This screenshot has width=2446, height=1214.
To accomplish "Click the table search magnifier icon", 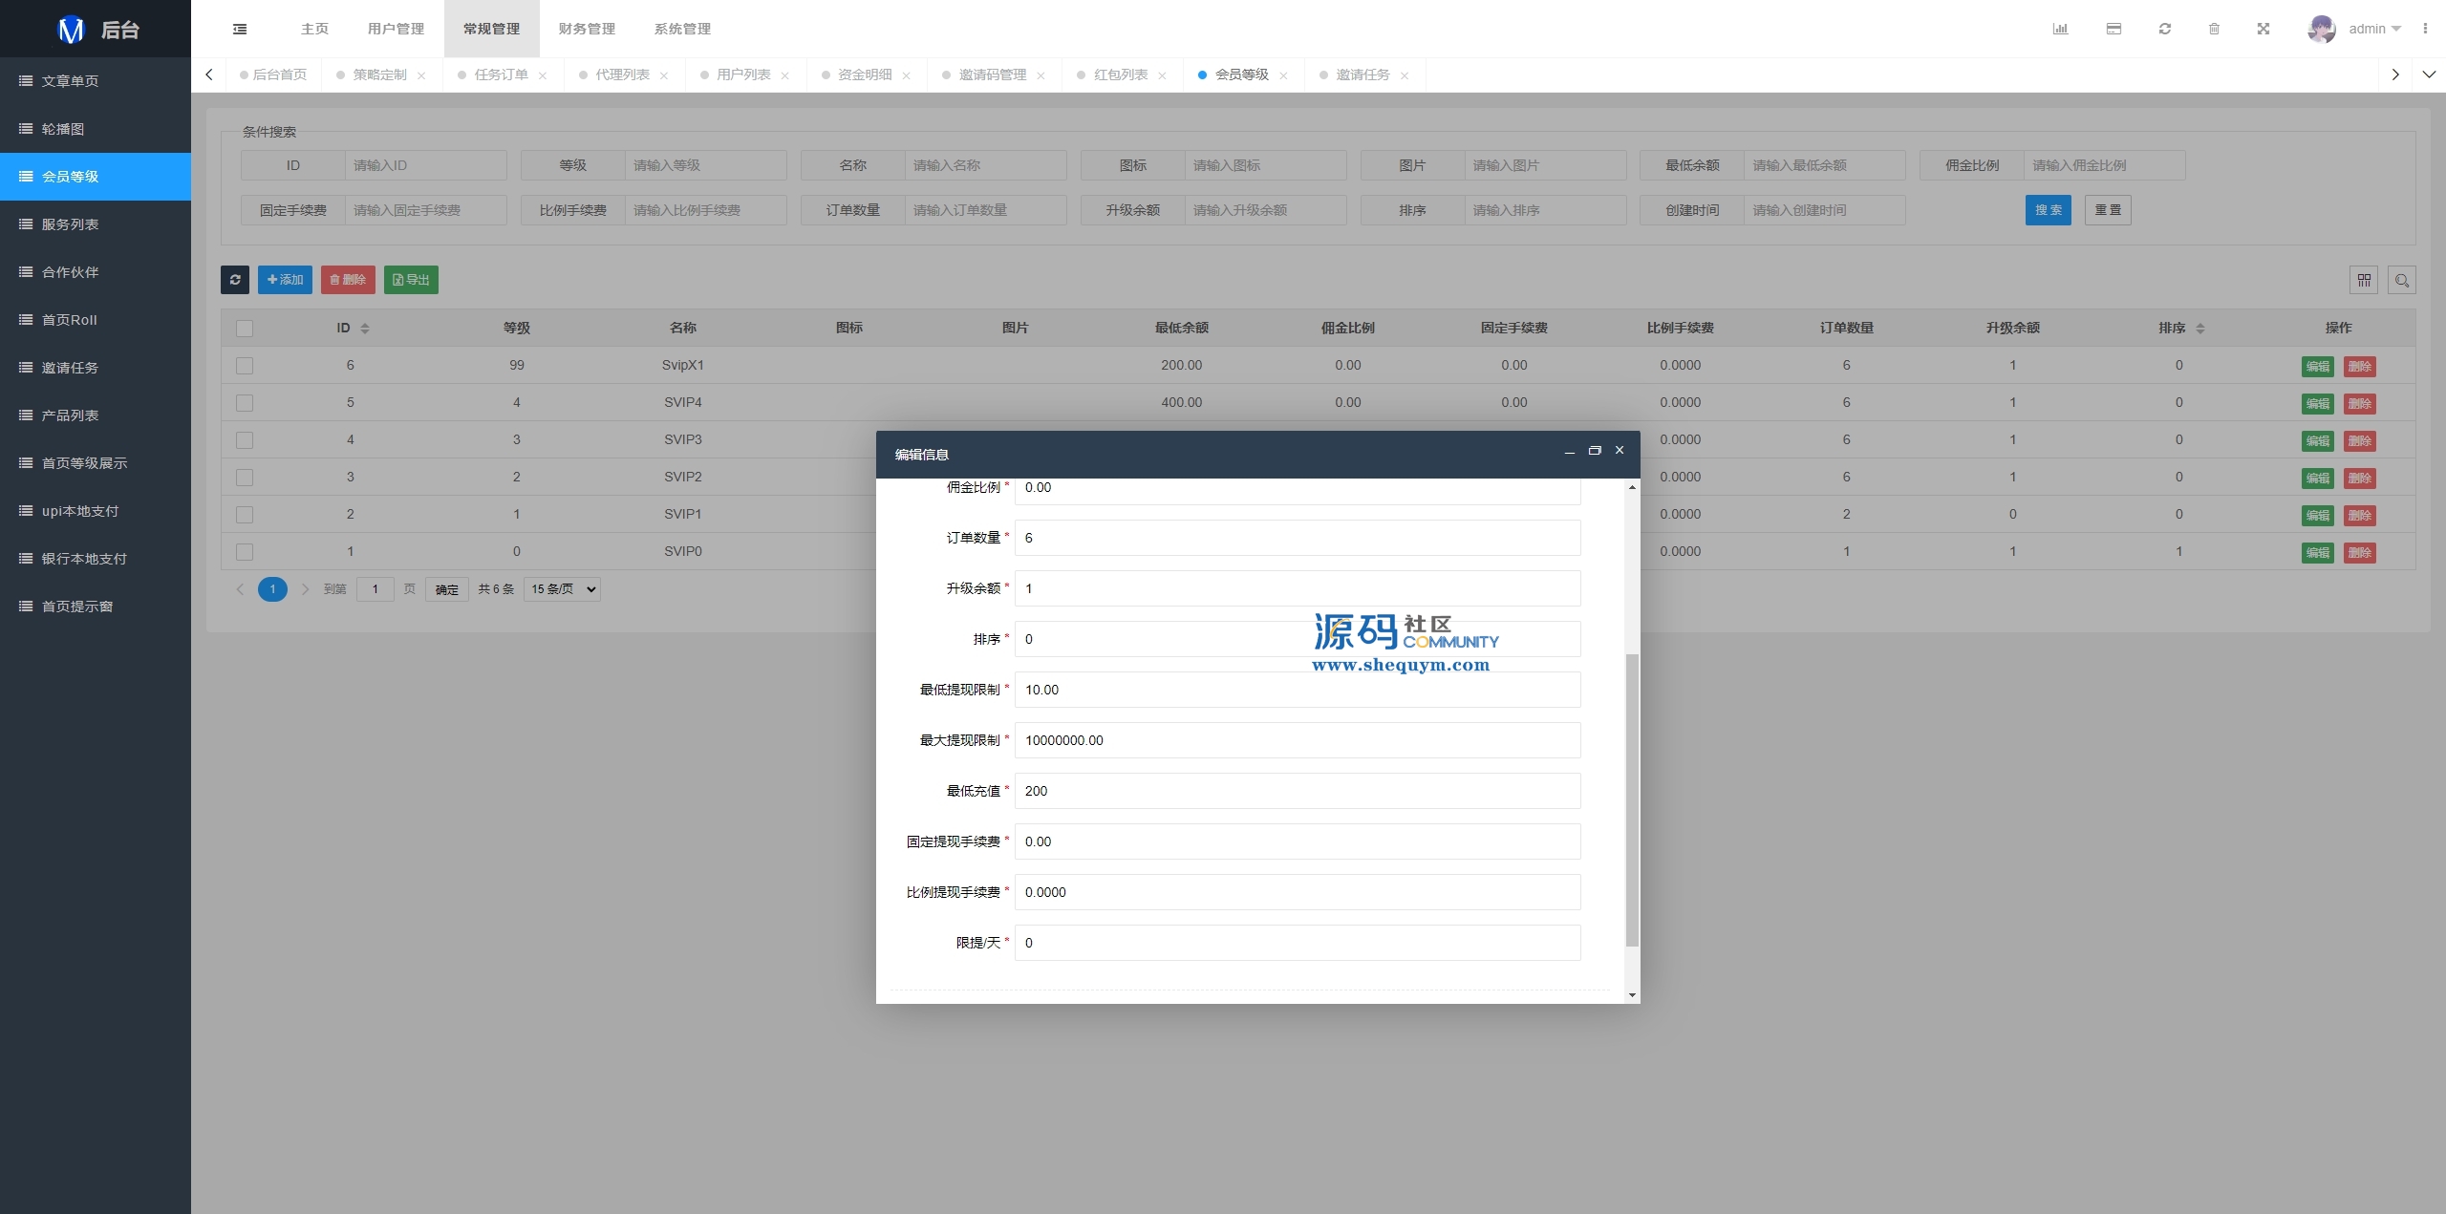I will (2402, 280).
